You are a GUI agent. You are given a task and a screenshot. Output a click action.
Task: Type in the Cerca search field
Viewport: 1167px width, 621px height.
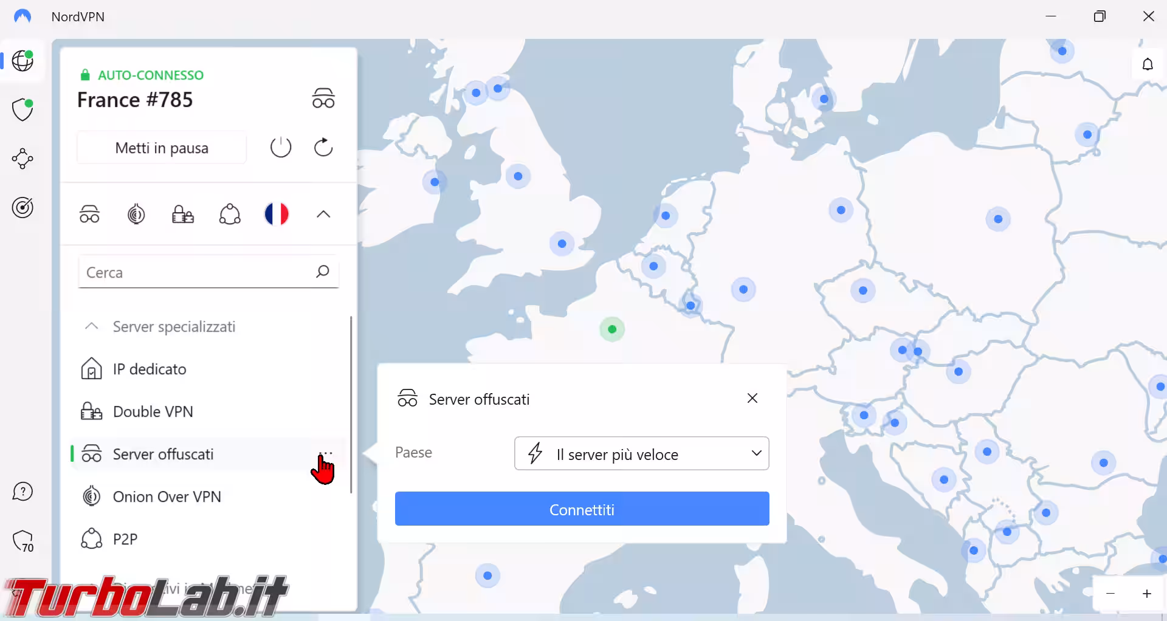(208, 272)
